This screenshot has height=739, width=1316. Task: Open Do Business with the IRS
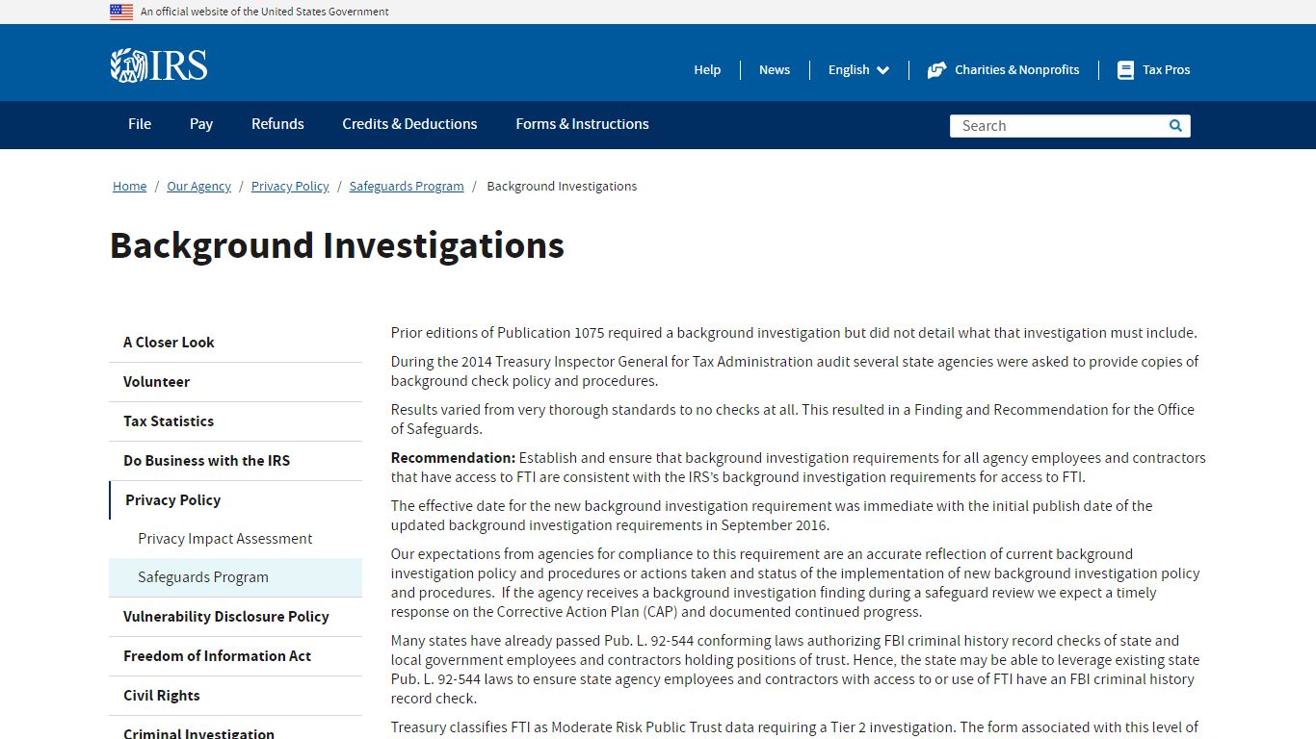235,461
